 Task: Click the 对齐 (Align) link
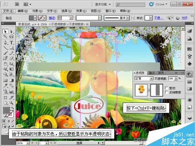tap(184, 18)
